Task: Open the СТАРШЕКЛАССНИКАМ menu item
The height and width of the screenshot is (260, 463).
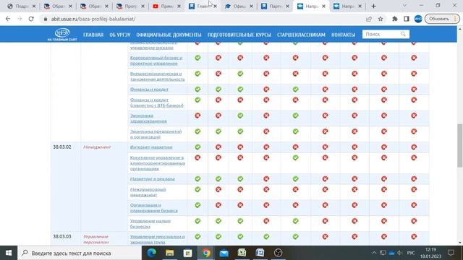Action: (x=301, y=35)
